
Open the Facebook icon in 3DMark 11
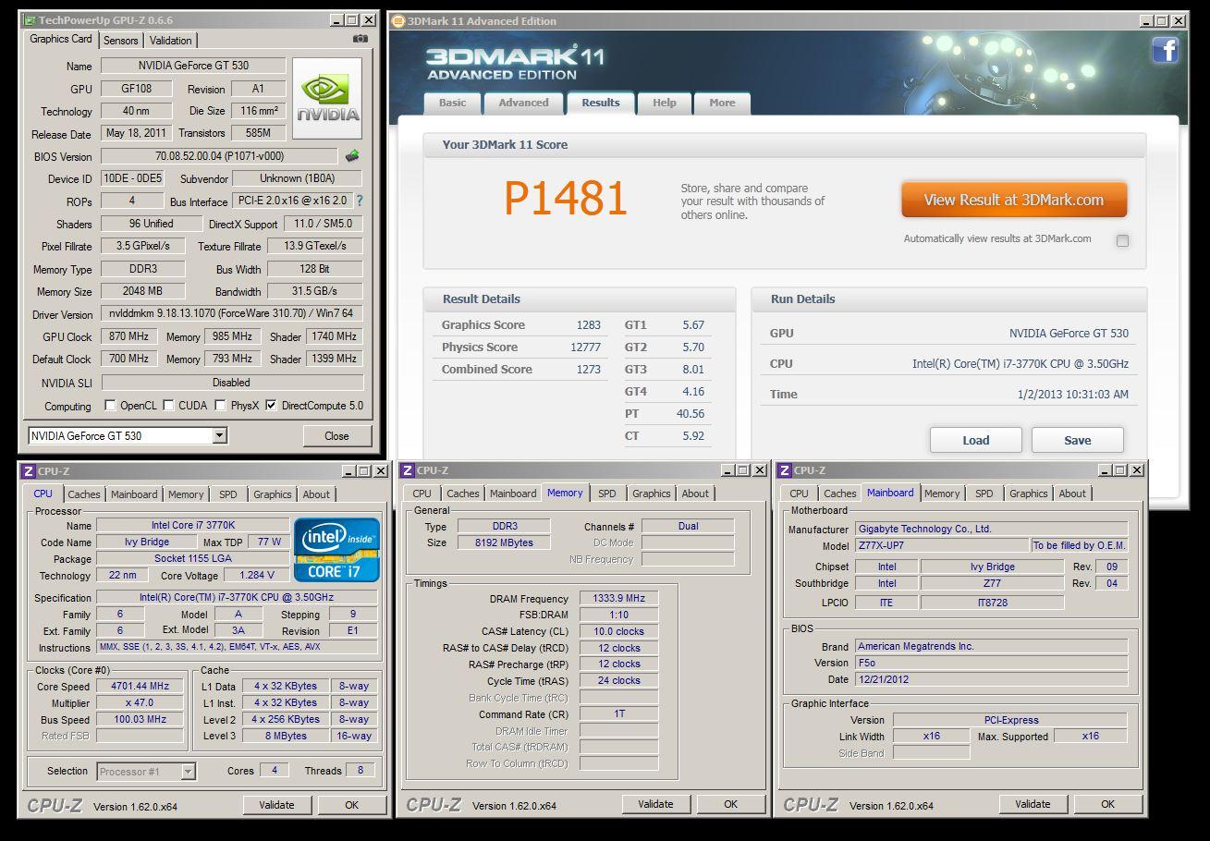pyautogui.click(x=1165, y=49)
